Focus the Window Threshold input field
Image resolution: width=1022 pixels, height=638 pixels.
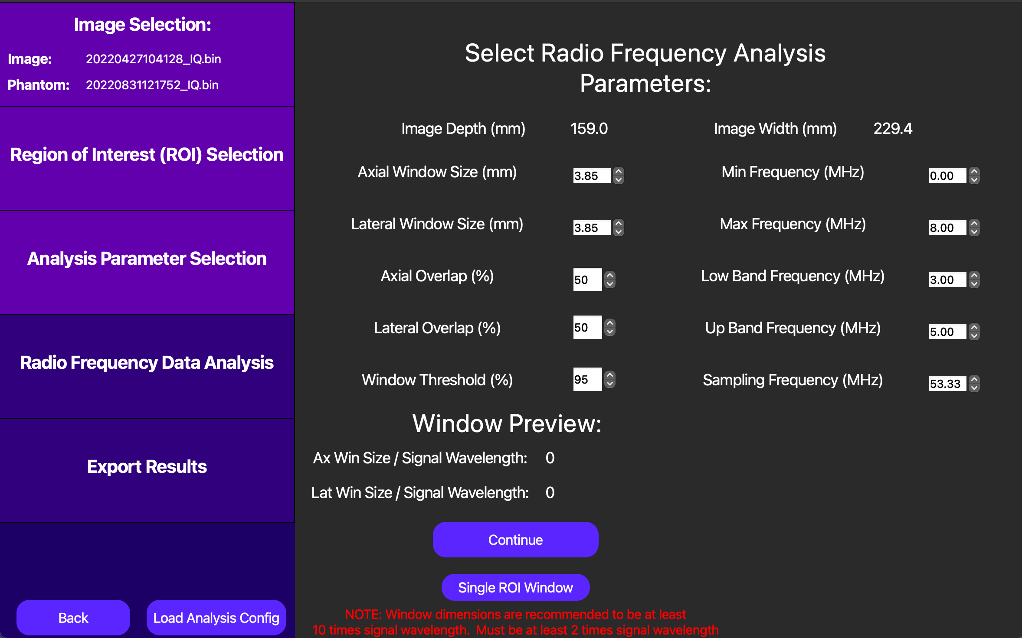(x=587, y=379)
